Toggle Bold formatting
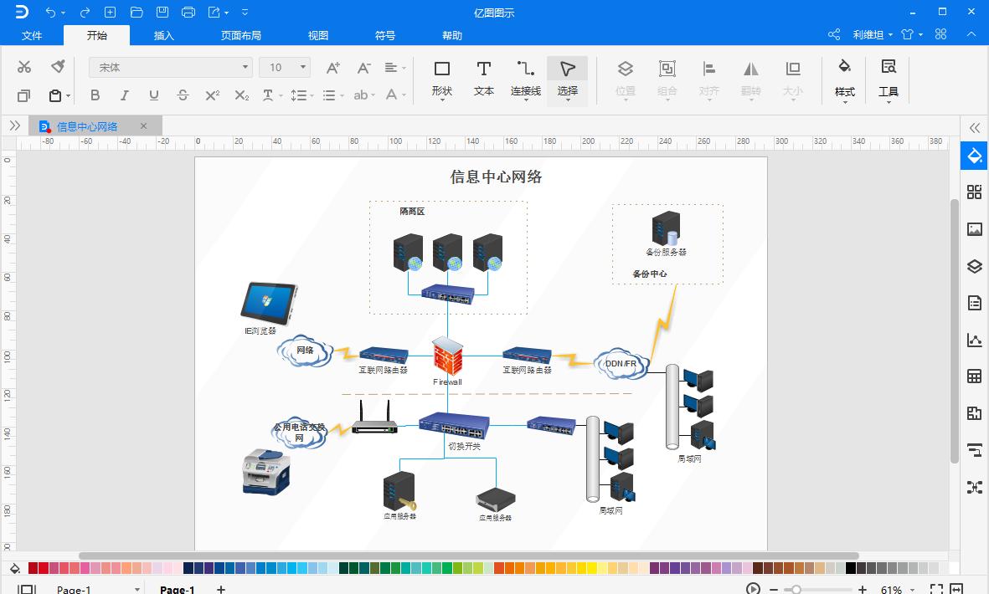This screenshot has height=594, width=989. point(95,95)
